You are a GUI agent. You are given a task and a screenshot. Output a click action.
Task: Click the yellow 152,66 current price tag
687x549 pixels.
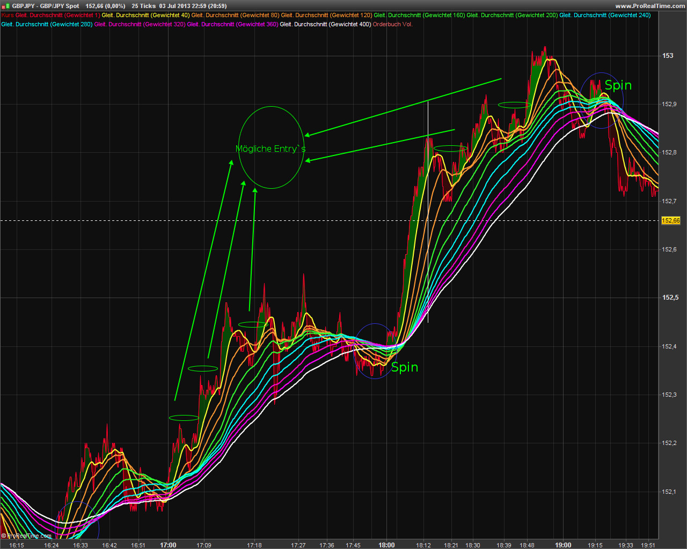pyautogui.click(x=671, y=220)
